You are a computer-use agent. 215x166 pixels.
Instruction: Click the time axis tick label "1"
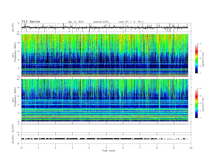click(38, 148)
